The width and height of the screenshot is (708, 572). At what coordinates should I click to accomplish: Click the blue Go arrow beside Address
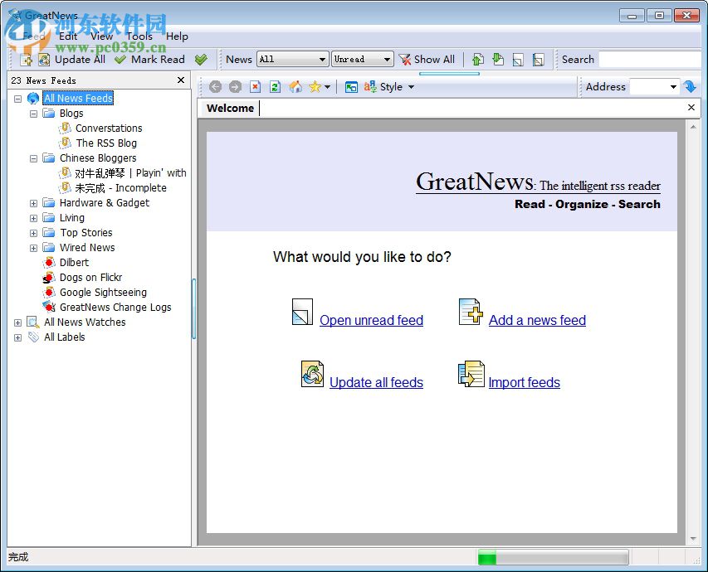click(691, 86)
